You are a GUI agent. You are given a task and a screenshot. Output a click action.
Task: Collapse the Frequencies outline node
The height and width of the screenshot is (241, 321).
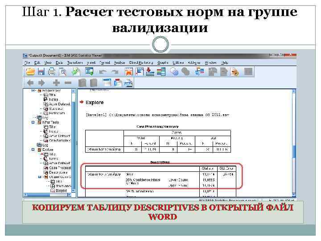(x=33, y=90)
